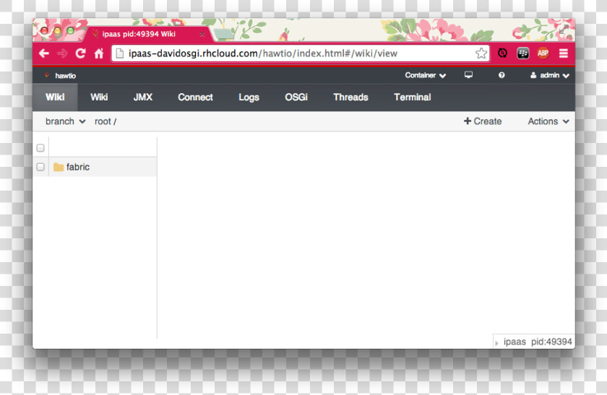Open the JMX tab

click(x=143, y=97)
